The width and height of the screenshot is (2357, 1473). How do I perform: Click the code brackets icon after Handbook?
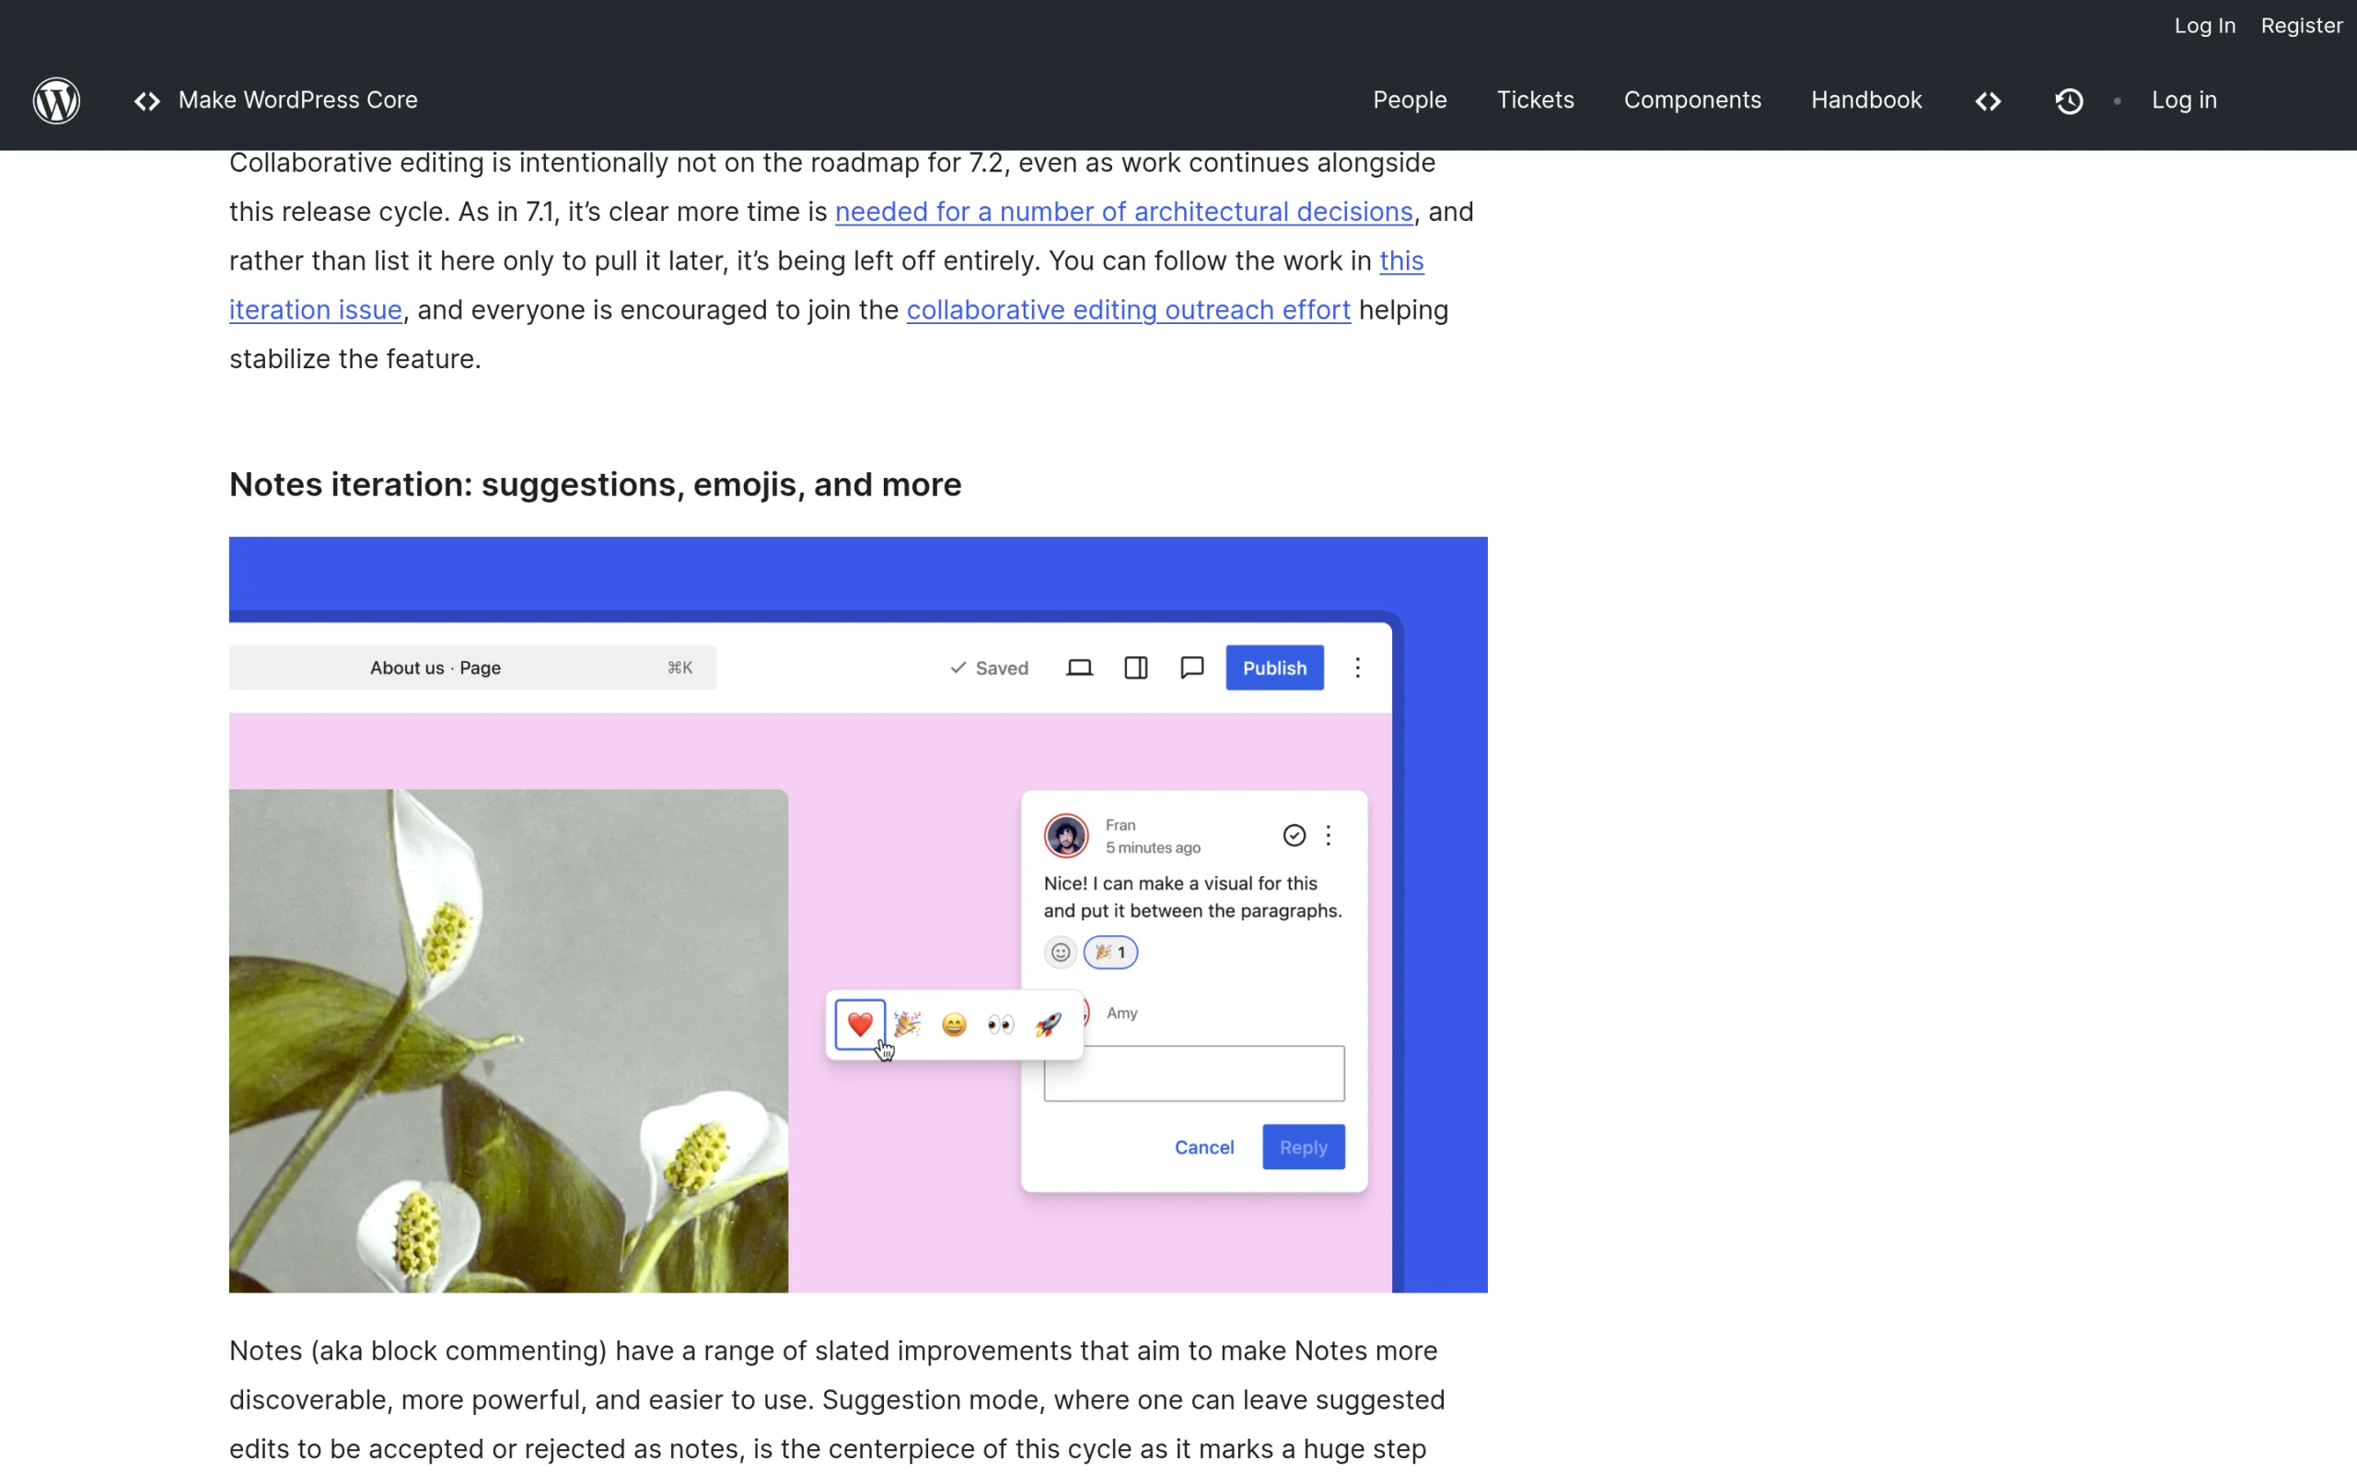[x=1988, y=101]
